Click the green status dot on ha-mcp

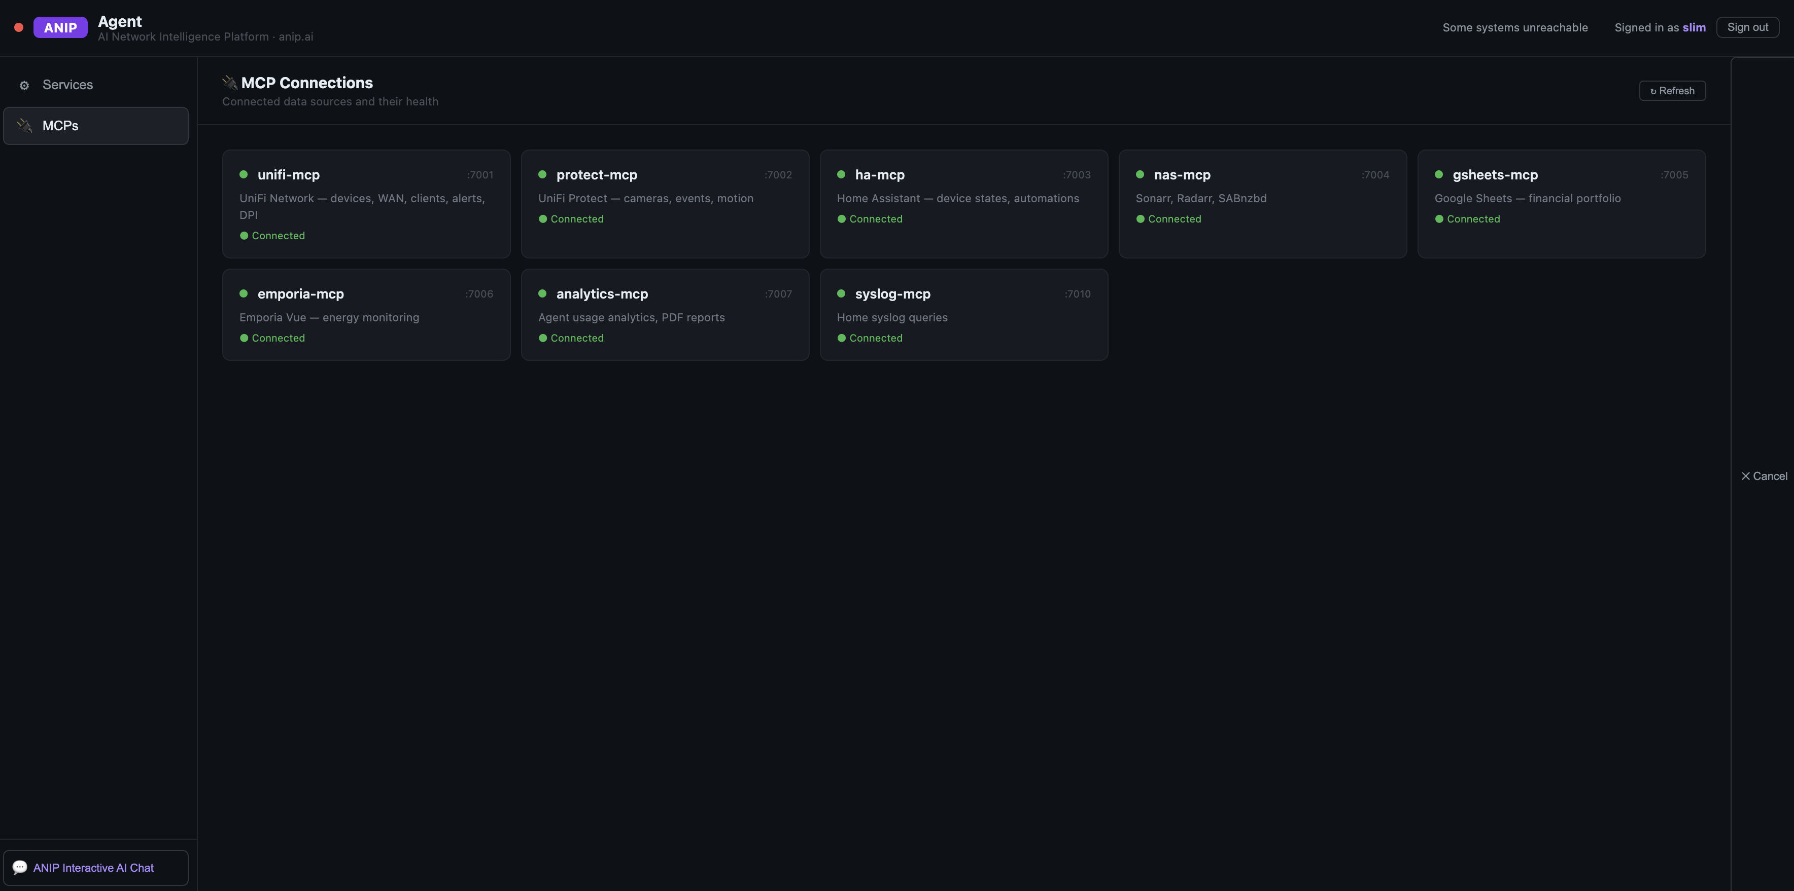point(841,174)
